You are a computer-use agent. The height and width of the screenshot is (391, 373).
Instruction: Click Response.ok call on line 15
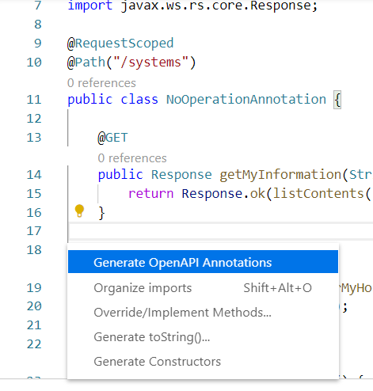click(223, 193)
